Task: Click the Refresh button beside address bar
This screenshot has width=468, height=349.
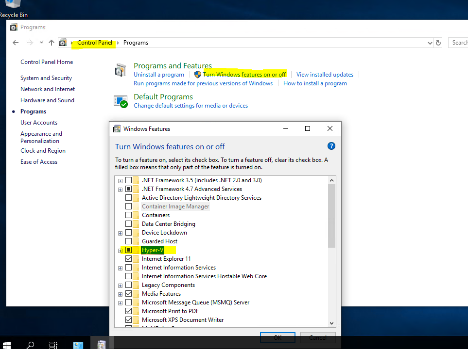Action: click(x=438, y=43)
